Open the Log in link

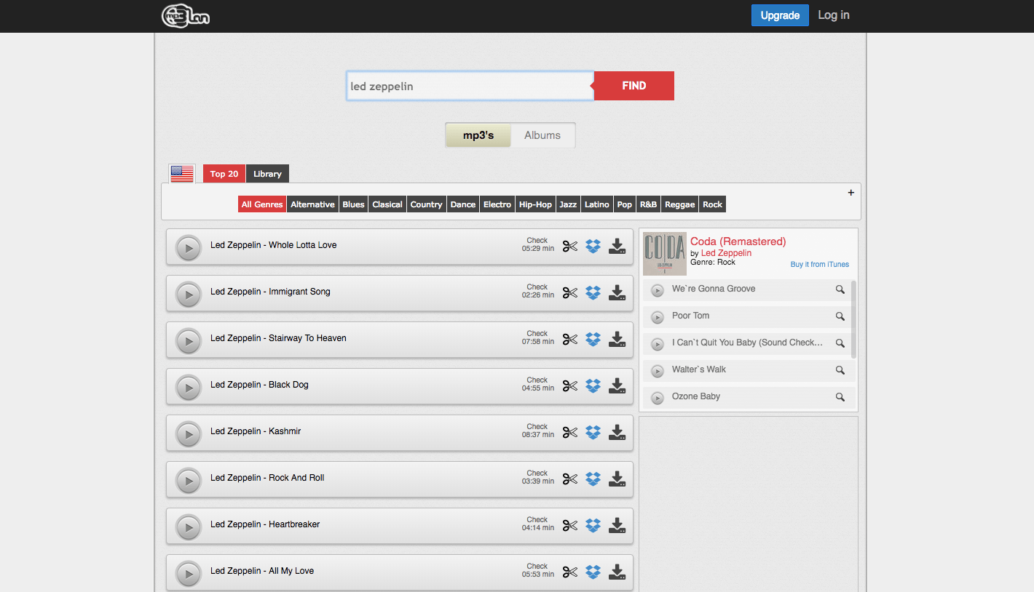(834, 15)
